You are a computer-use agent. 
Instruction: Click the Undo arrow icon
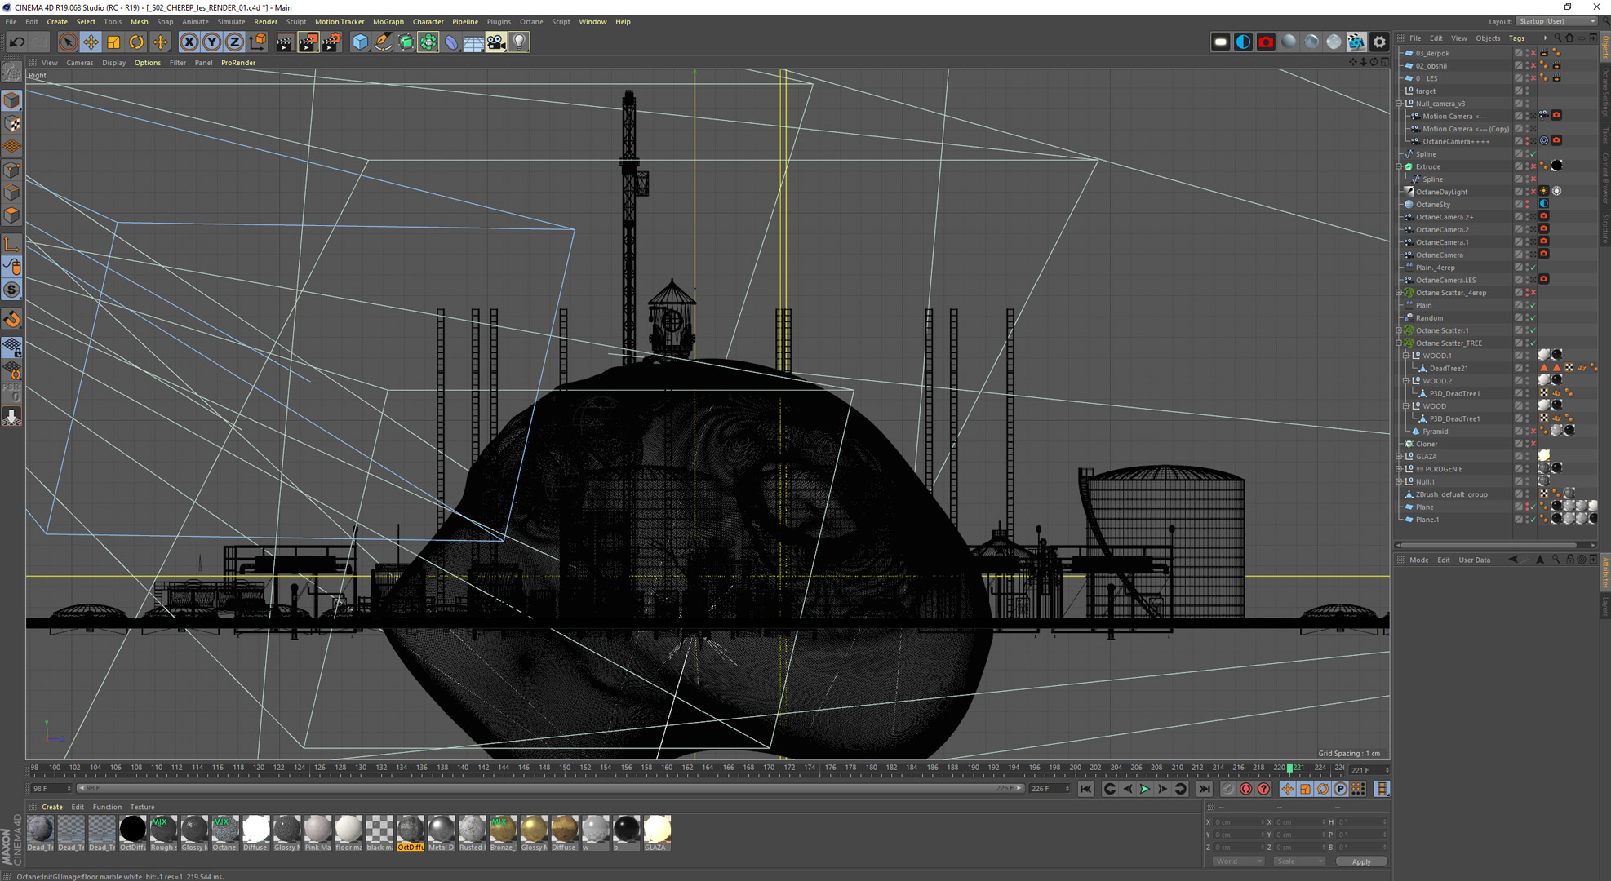pyautogui.click(x=17, y=42)
